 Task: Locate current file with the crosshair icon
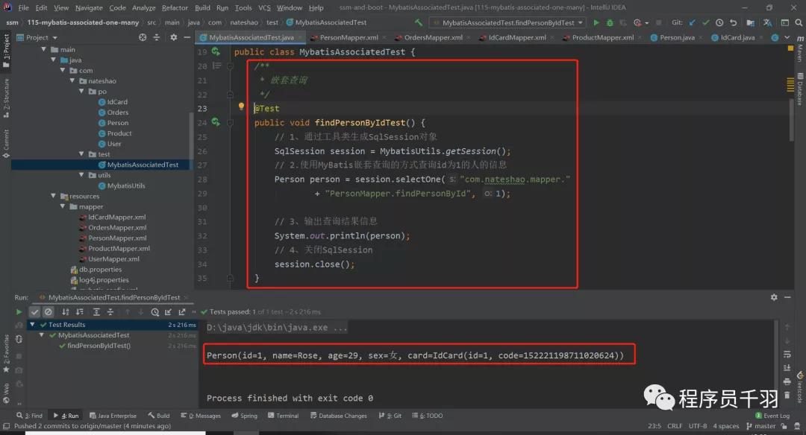[x=143, y=37]
